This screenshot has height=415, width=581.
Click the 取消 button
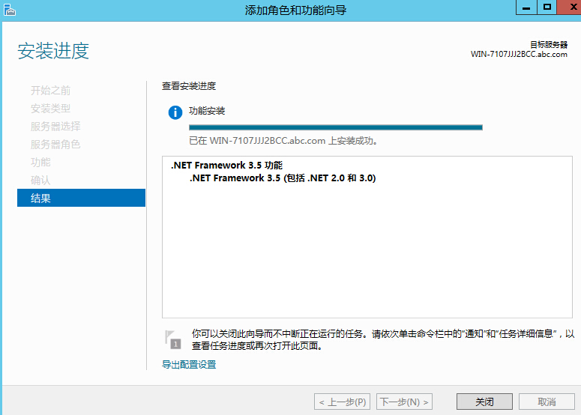click(x=547, y=402)
